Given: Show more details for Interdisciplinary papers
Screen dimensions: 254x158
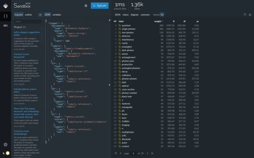Looking at the screenshot, I should [19, 104].
